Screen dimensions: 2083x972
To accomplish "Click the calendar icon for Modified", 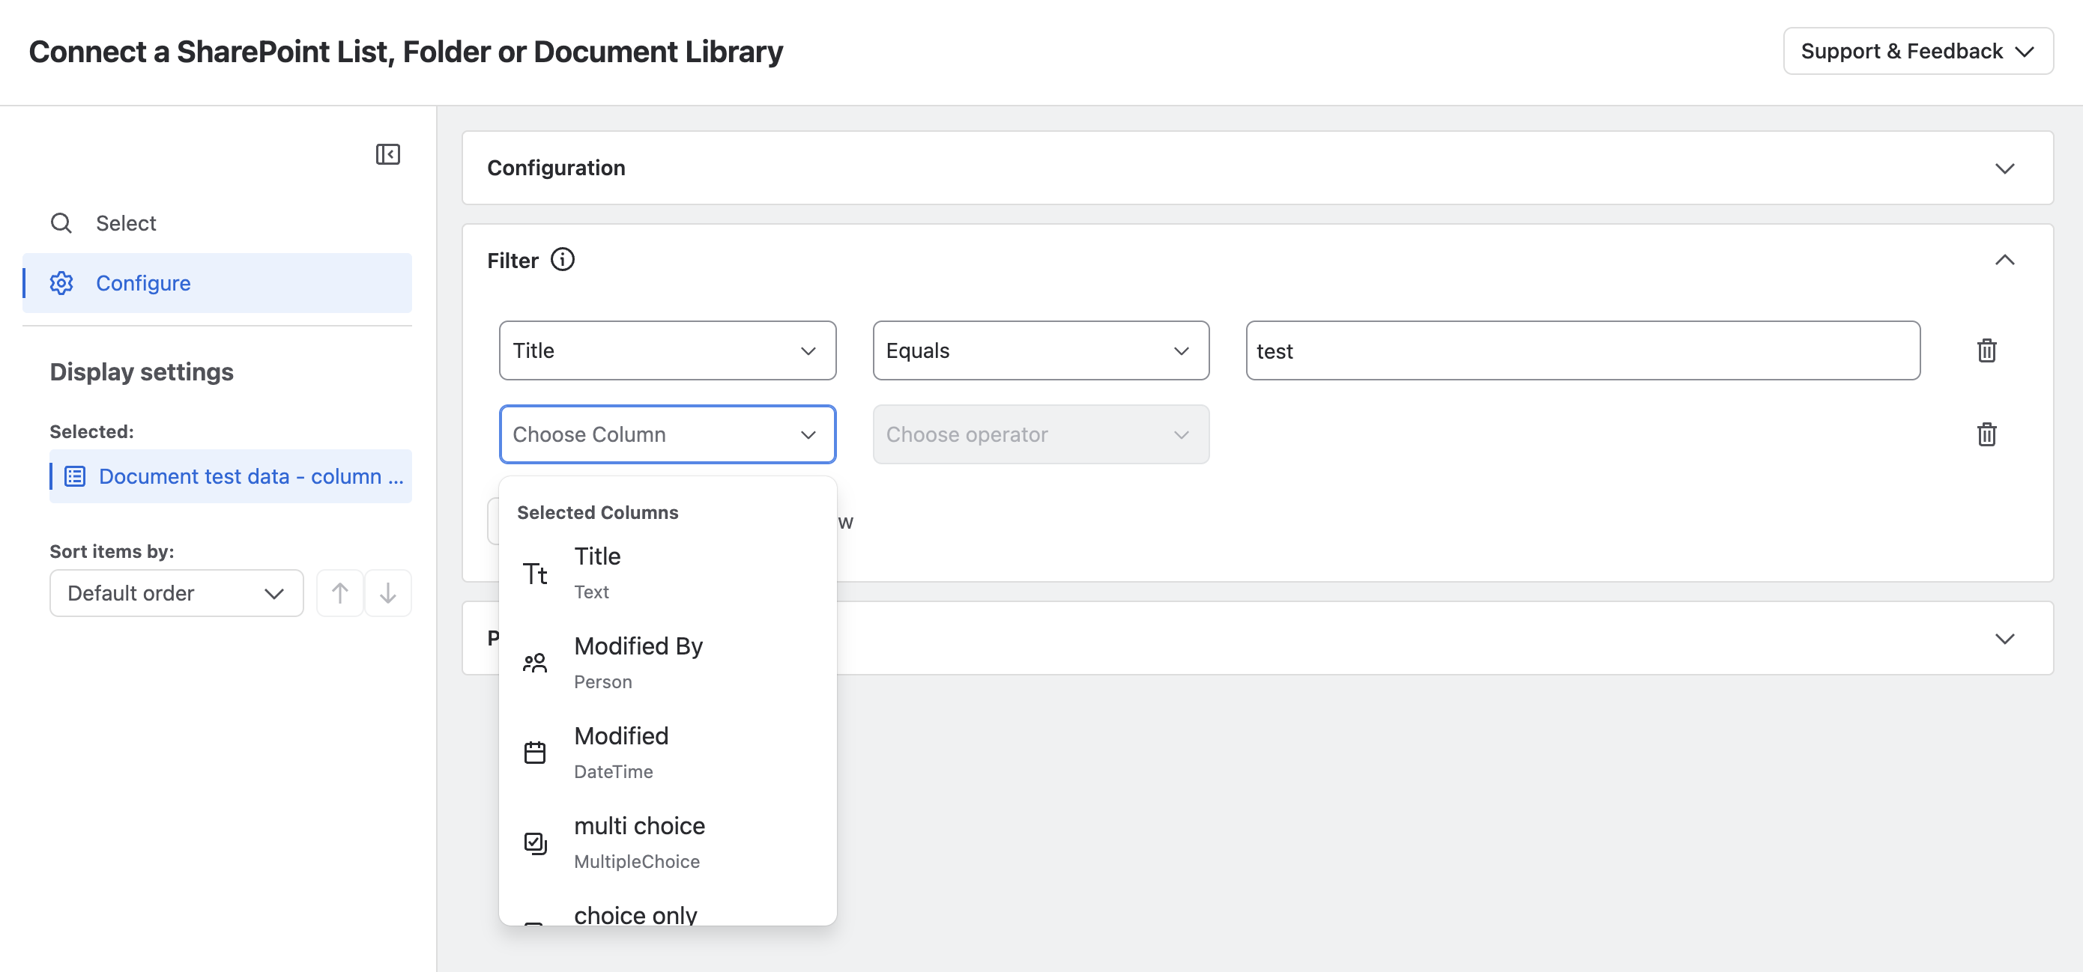I will pos(535,753).
